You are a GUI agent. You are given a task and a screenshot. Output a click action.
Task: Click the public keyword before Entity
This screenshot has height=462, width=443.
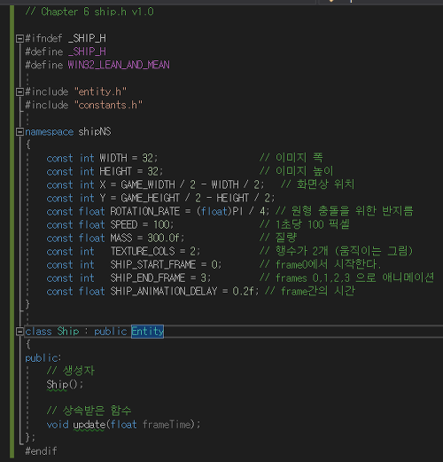point(111,332)
